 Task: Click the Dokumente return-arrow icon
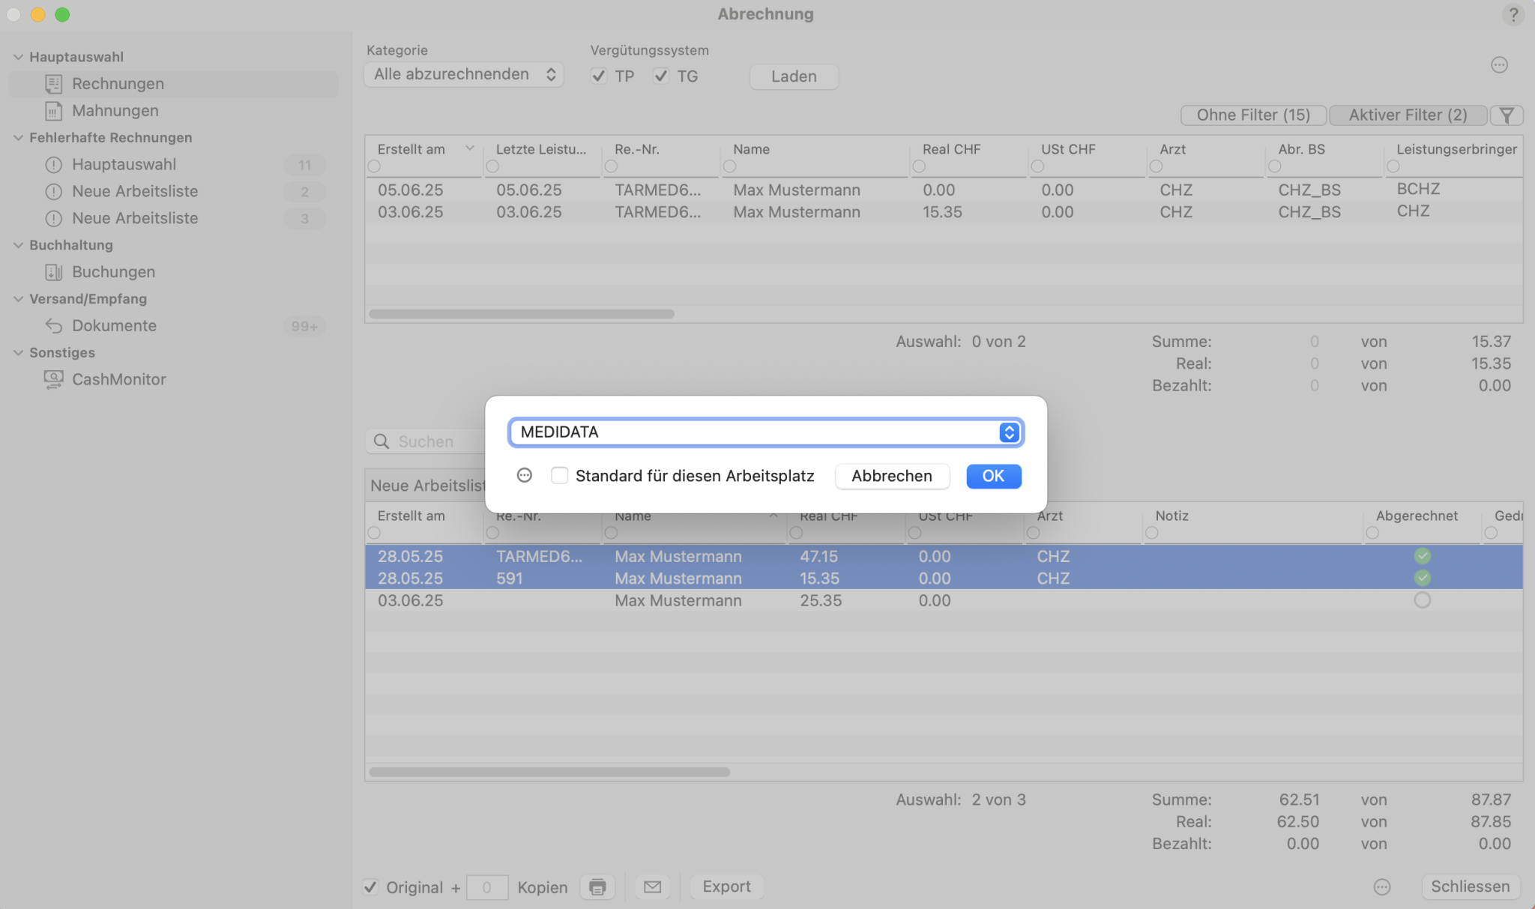(x=53, y=326)
